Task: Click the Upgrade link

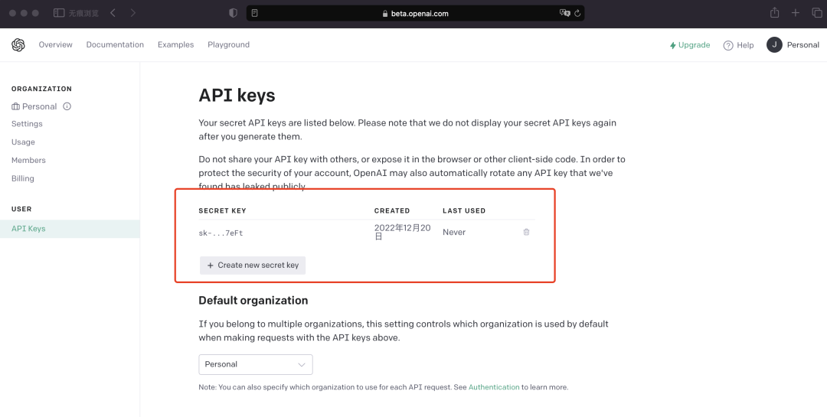Action: coord(690,45)
